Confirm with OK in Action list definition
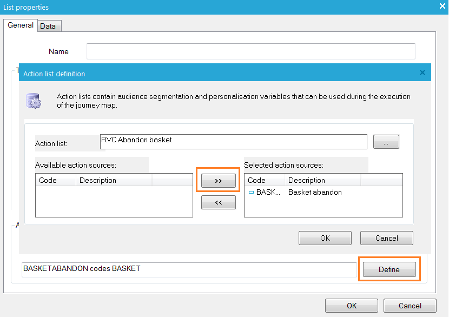Screen dimensions: 449x317 tap(325, 238)
